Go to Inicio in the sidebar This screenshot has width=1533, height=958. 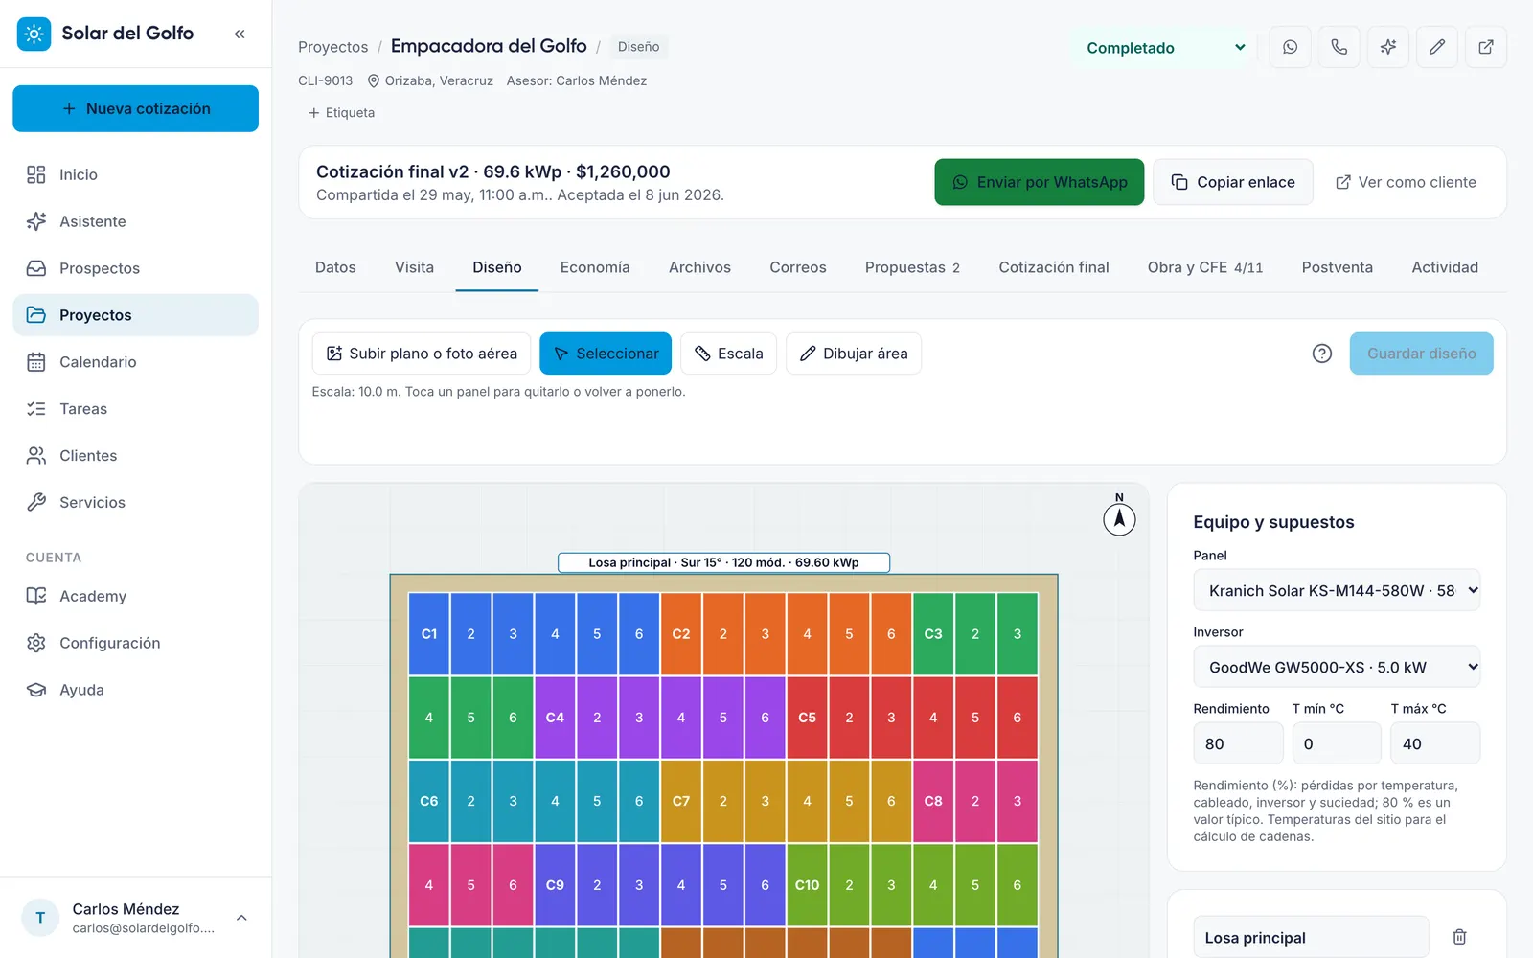point(135,174)
